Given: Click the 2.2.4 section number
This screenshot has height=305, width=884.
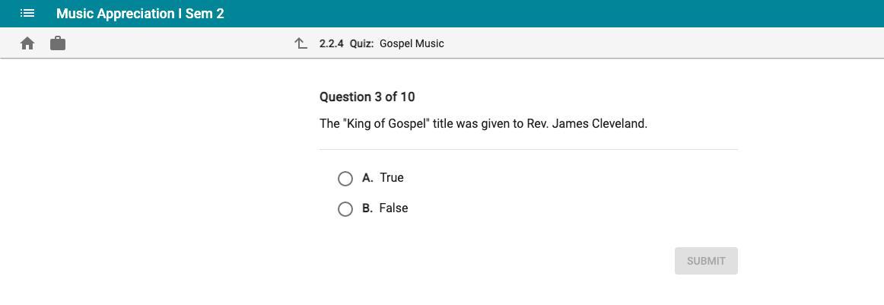Looking at the screenshot, I should point(332,43).
